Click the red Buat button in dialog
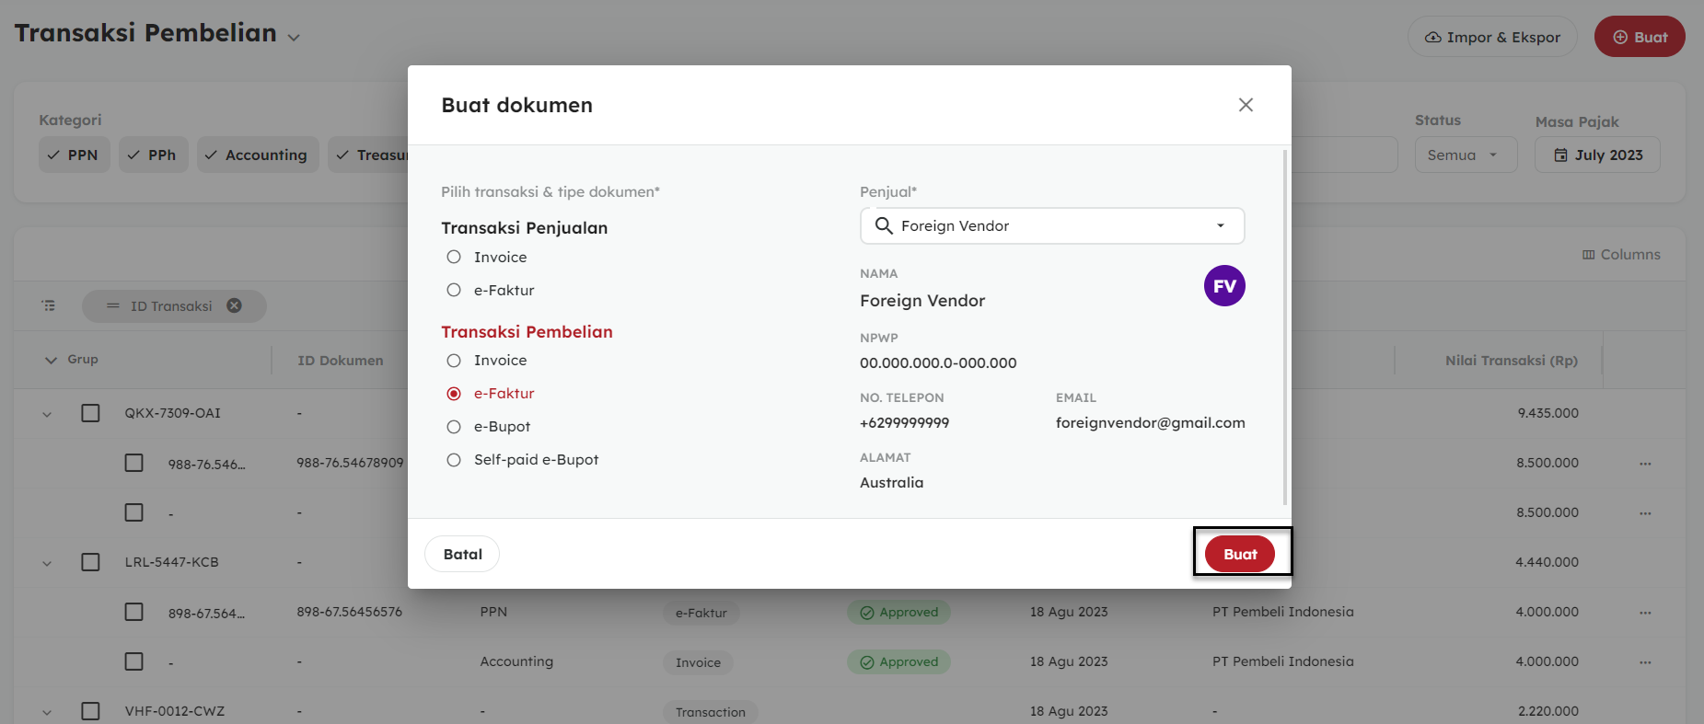 click(x=1239, y=554)
